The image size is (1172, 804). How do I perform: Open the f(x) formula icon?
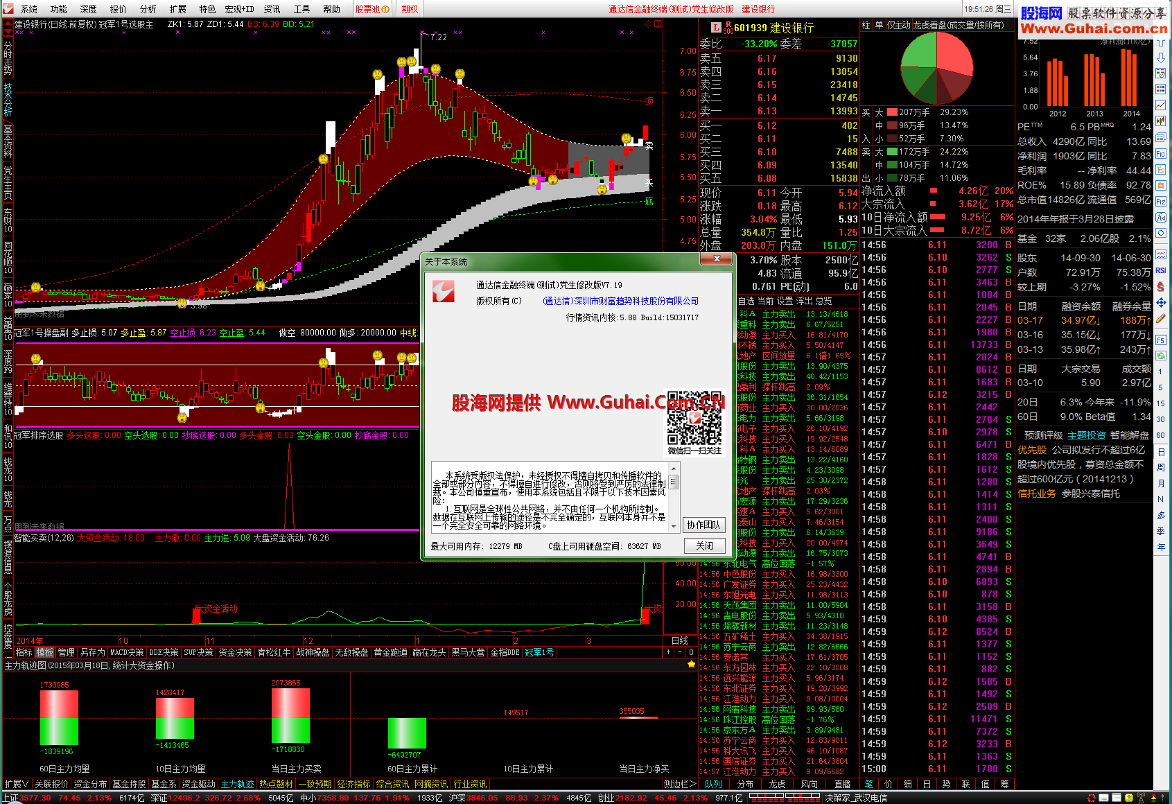point(1161,218)
